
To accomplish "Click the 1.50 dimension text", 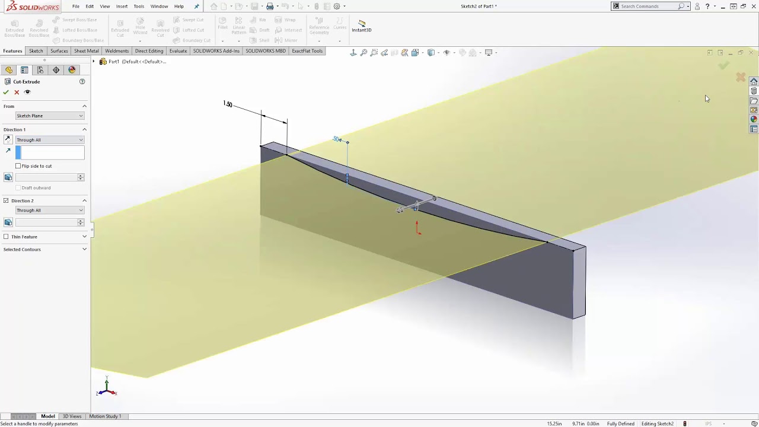I will (x=228, y=104).
